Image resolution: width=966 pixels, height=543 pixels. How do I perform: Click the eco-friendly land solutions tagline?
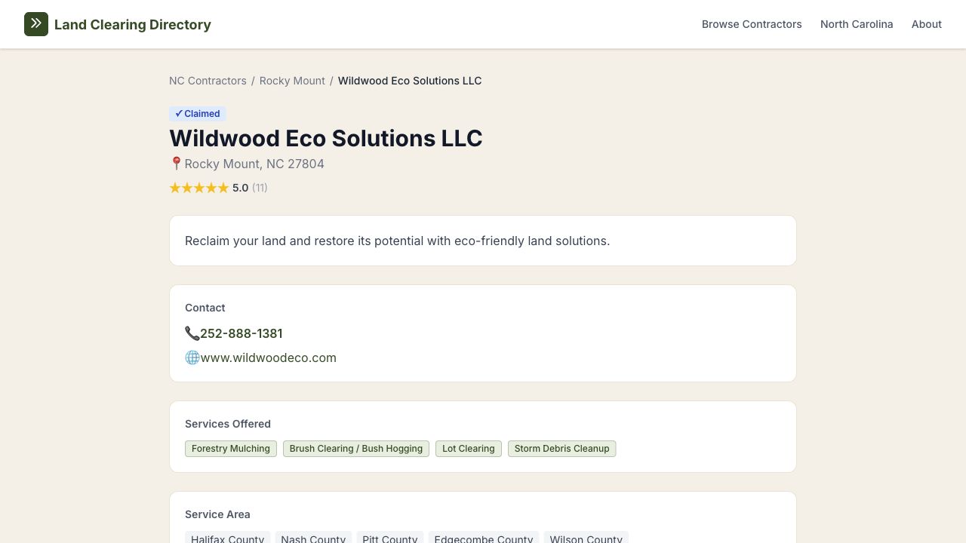[397, 241]
